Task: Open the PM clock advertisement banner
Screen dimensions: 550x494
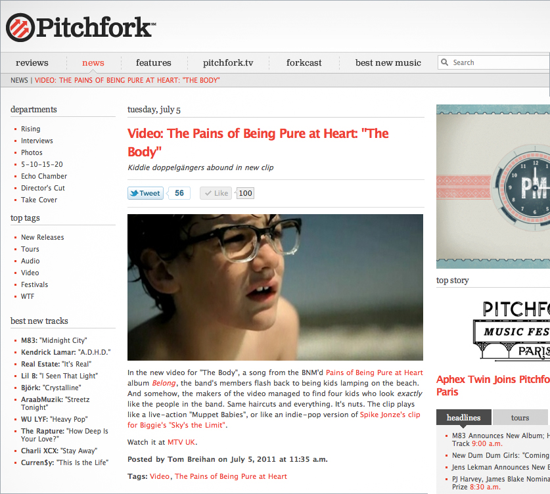Action: [493, 187]
